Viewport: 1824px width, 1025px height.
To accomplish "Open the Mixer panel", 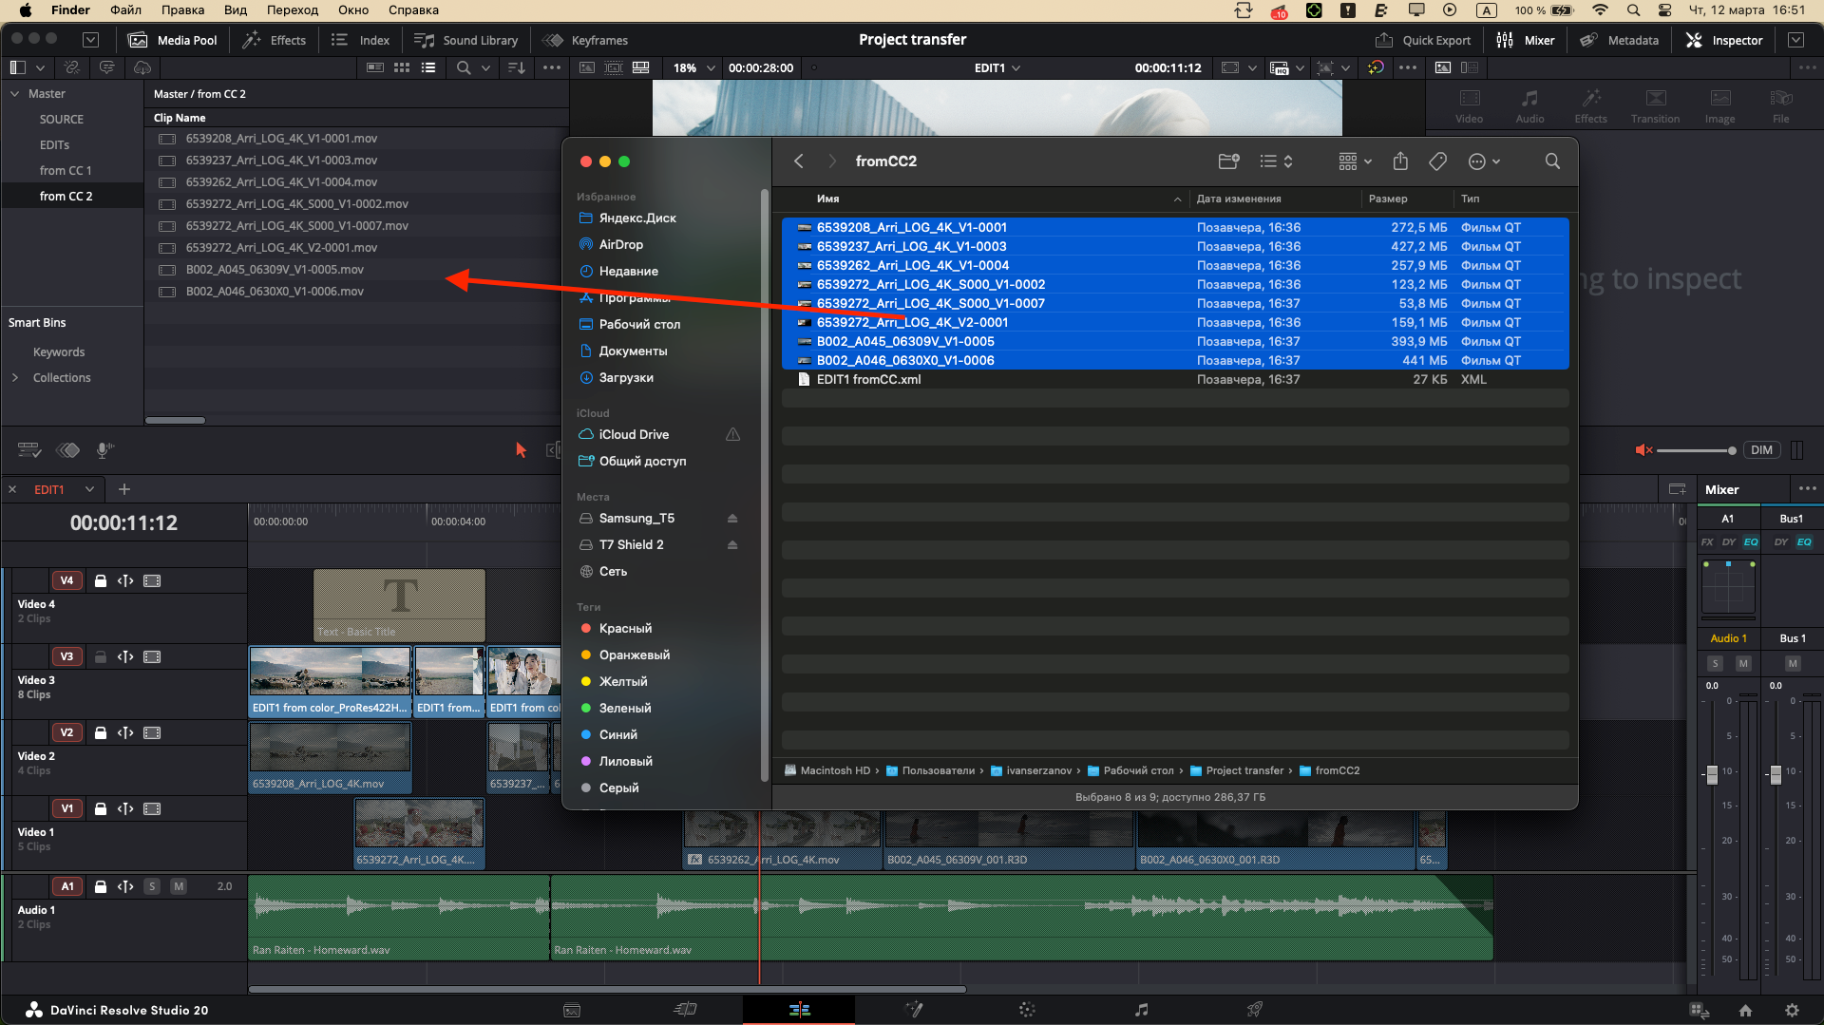I will tap(1525, 40).
